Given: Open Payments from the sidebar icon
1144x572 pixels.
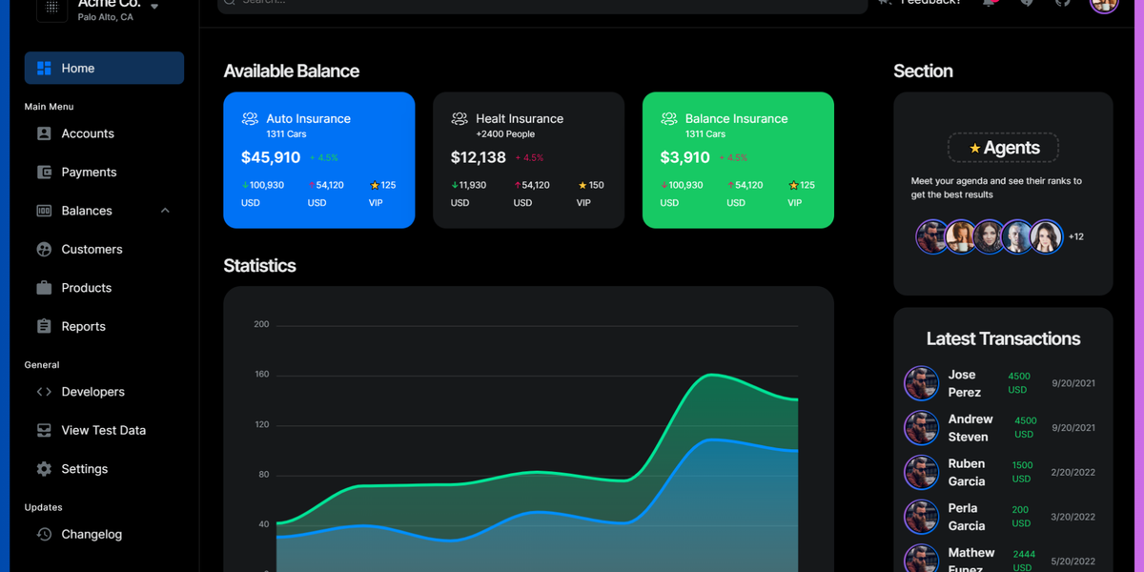Looking at the screenshot, I should (x=44, y=172).
